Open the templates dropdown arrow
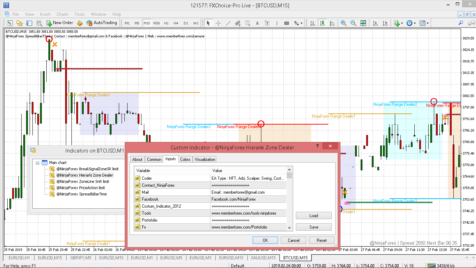Viewport: 476px width, 268px height. 428,23
